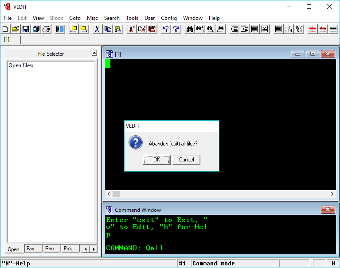Click the Cut scissors icon

pos(98,29)
